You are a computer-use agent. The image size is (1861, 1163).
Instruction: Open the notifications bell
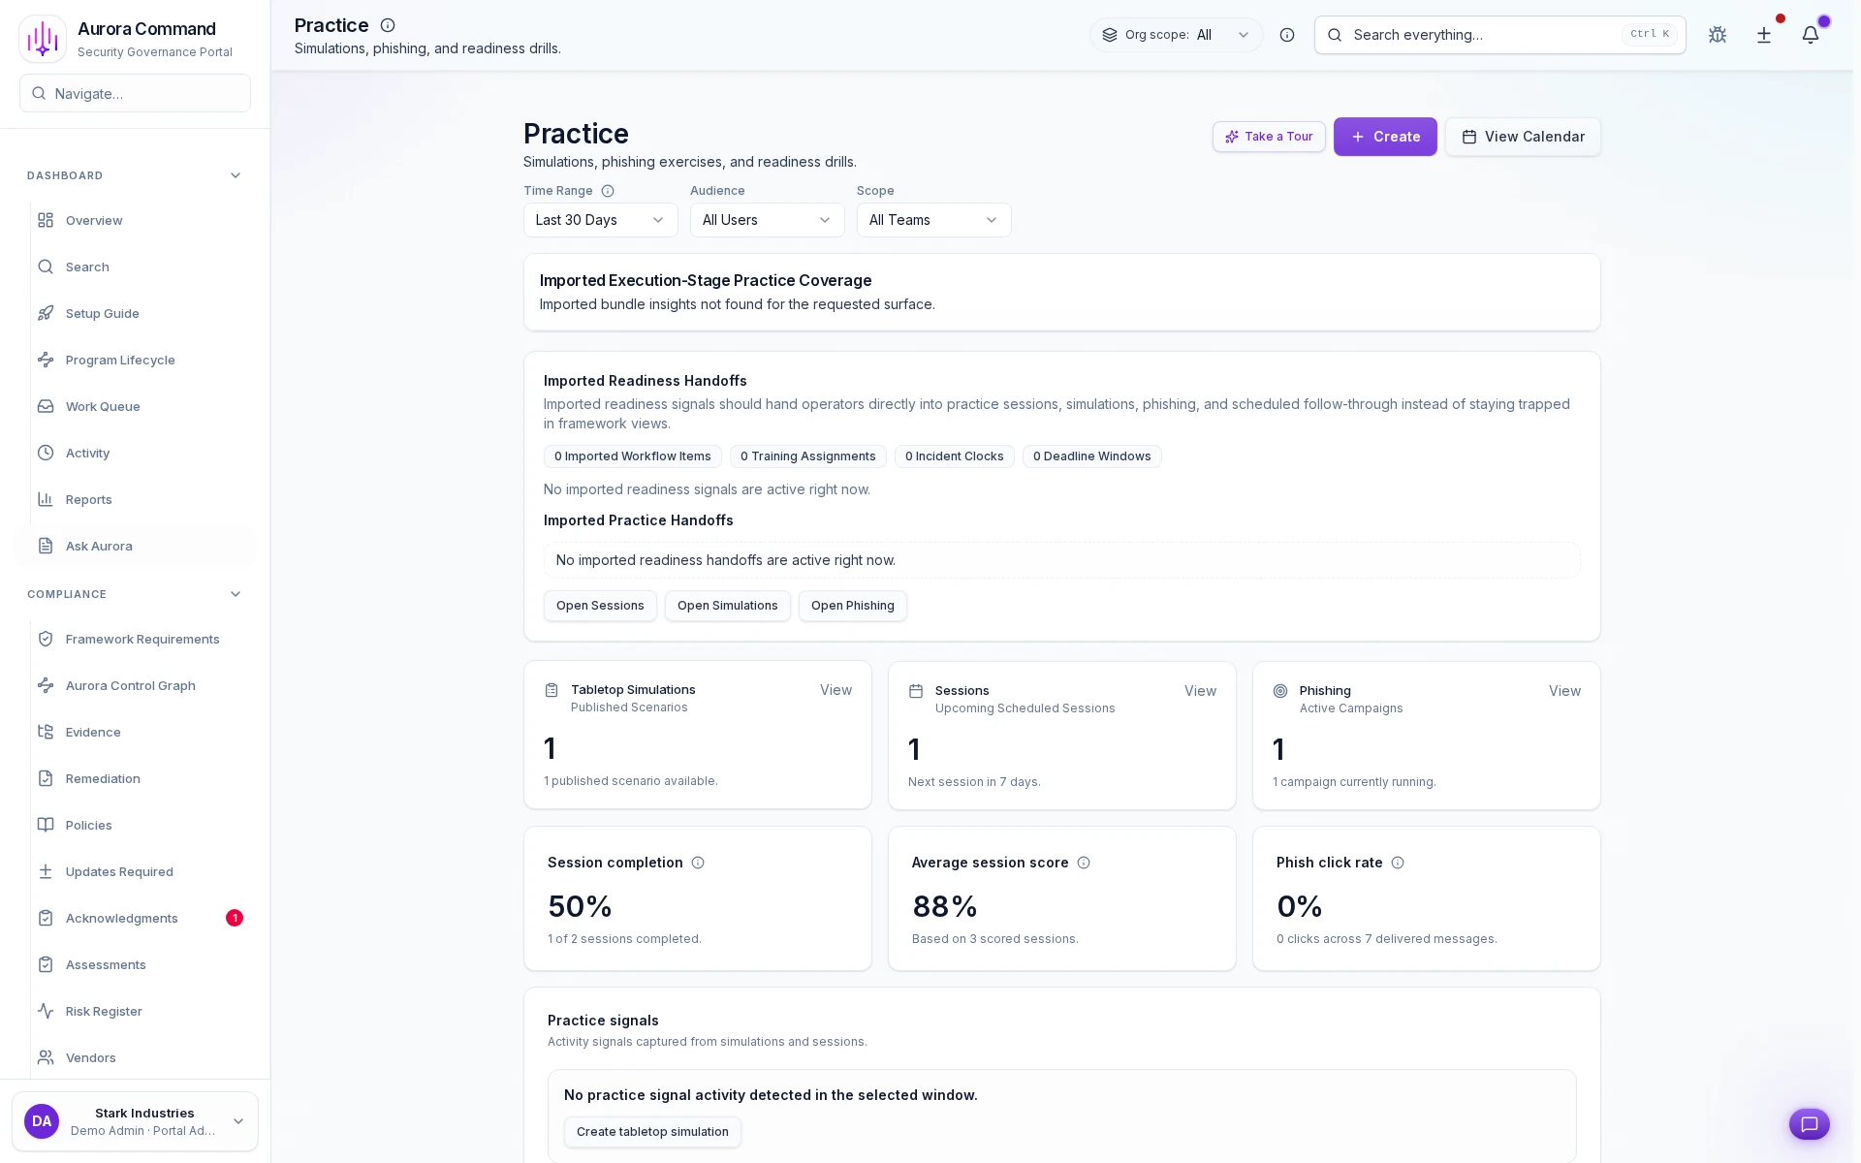(1810, 35)
